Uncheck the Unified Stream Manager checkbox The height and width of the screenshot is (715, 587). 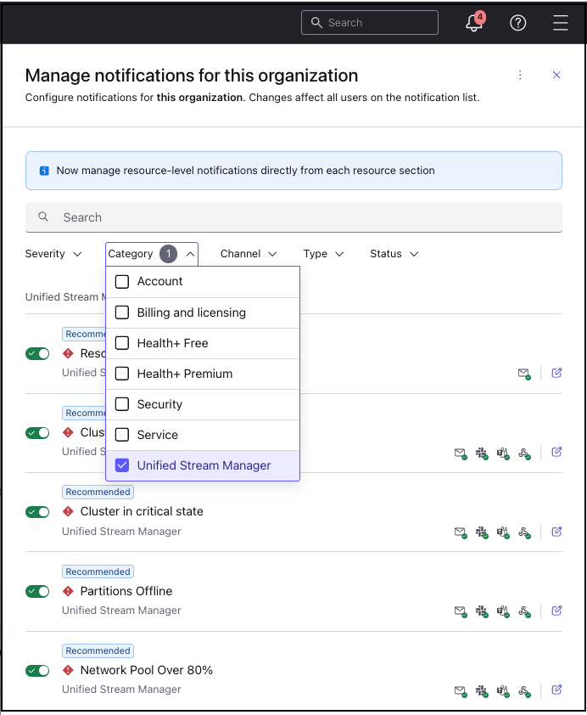click(122, 465)
